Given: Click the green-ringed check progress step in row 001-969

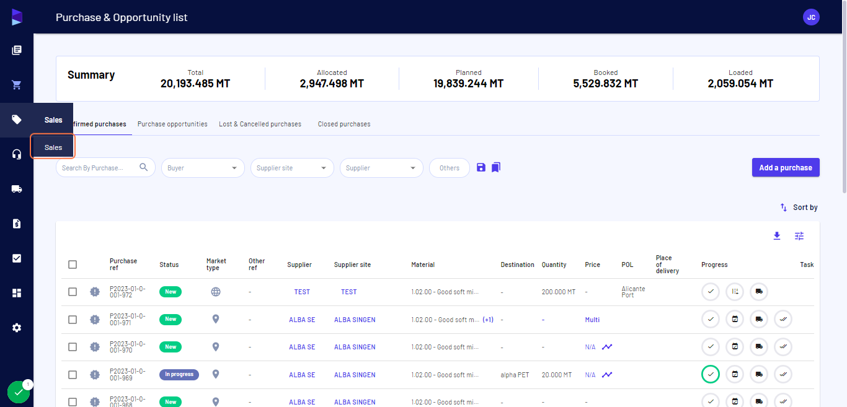Looking at the screenshot, I should 711,374.
